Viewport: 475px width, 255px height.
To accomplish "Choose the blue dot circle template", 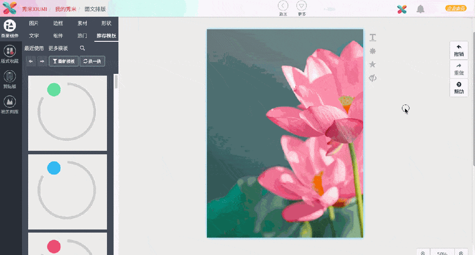I will (x=67, y=192).
